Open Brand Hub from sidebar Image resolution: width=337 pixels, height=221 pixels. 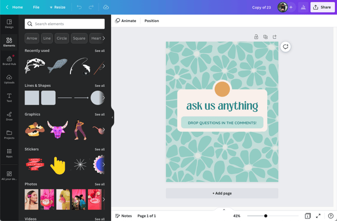(9, 60)
